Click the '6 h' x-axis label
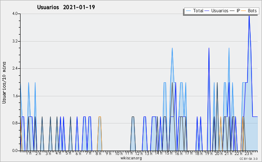The height and width of the screenshot is (162, 262). [78, 153]
